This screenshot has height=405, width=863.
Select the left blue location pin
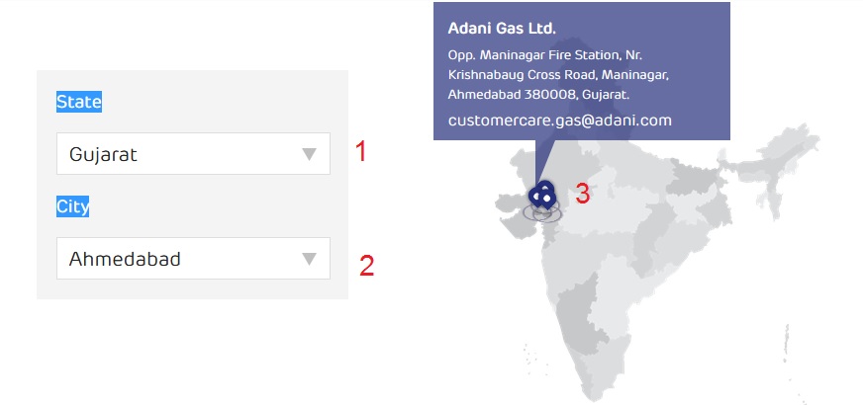535,197
